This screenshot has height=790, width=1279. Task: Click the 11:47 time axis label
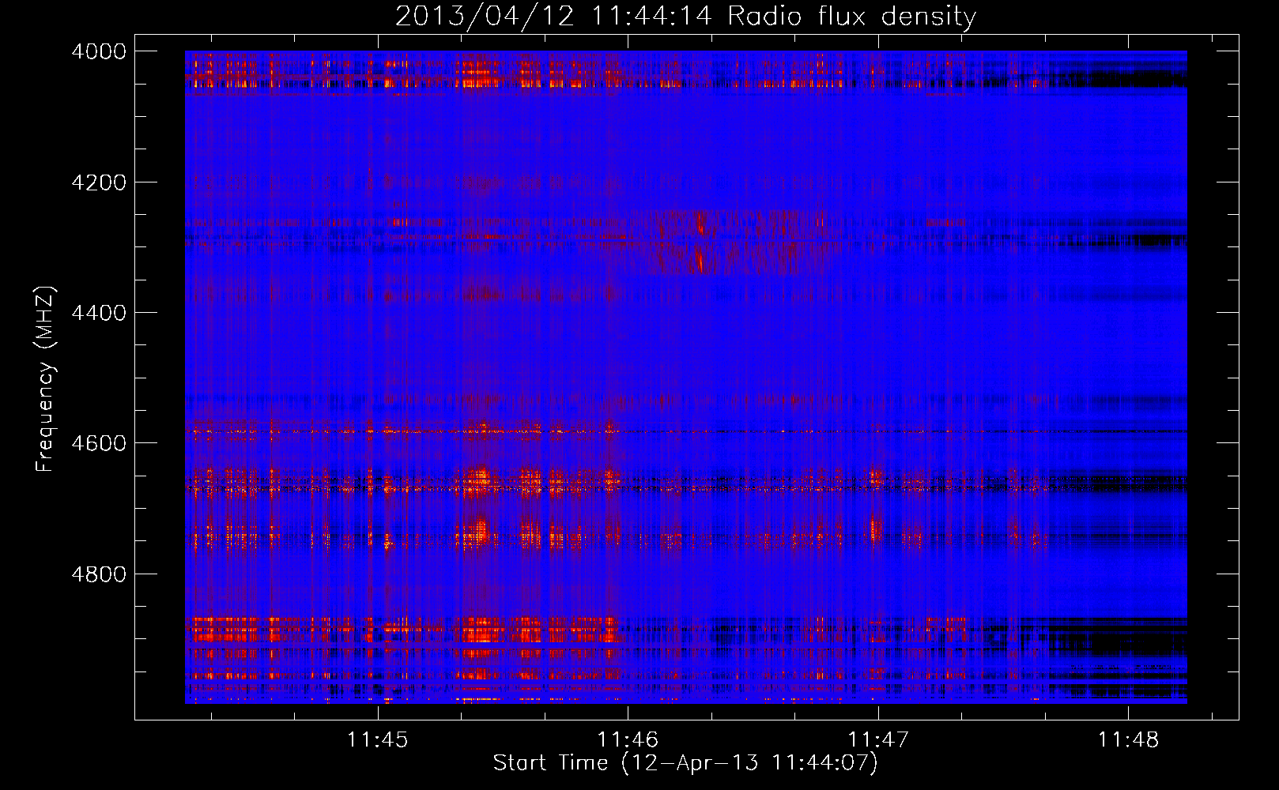(878, 740)
